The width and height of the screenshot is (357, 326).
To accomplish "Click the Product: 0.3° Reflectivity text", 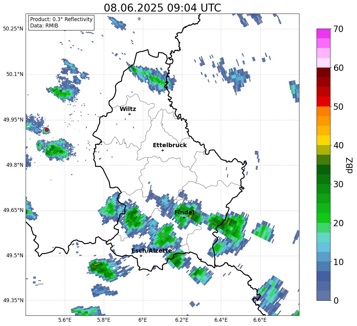I will [x=61, y=19].
